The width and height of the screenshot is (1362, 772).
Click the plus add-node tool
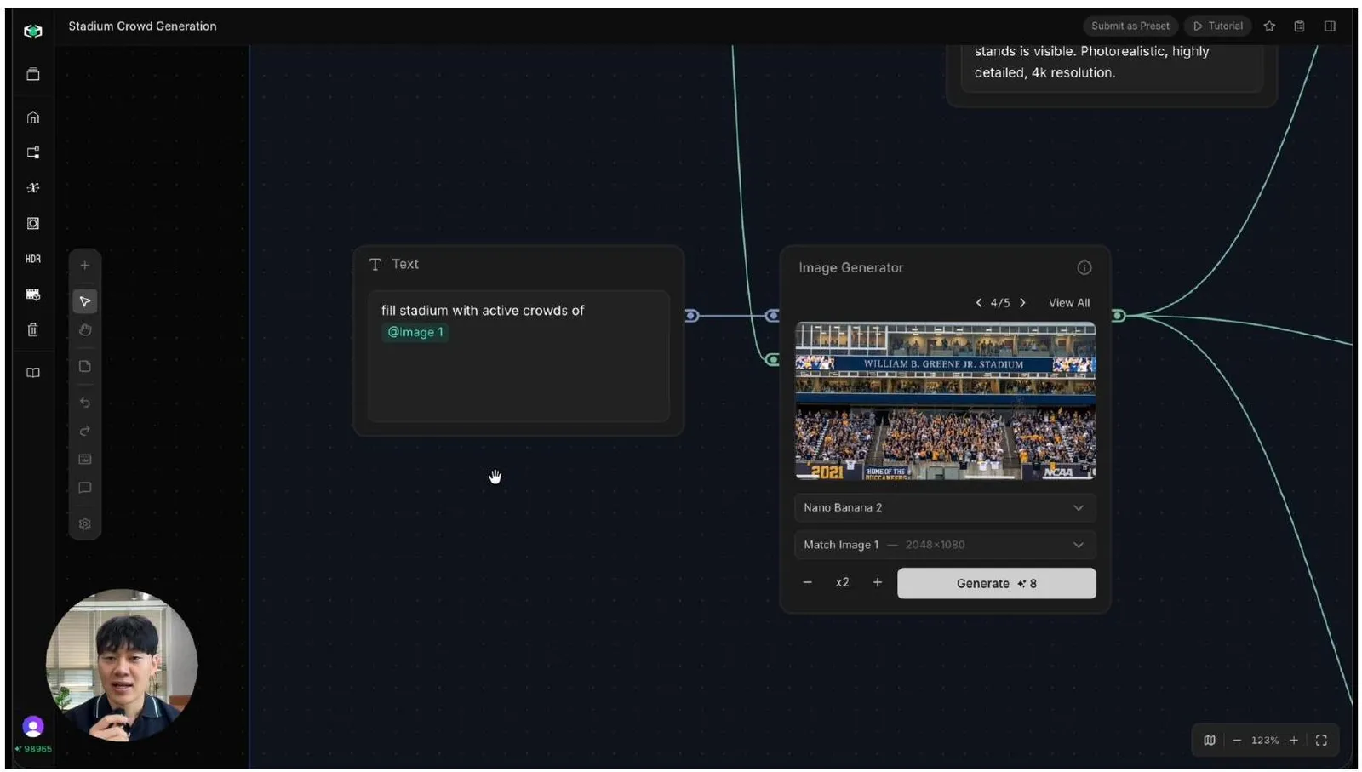pos(85,266)
